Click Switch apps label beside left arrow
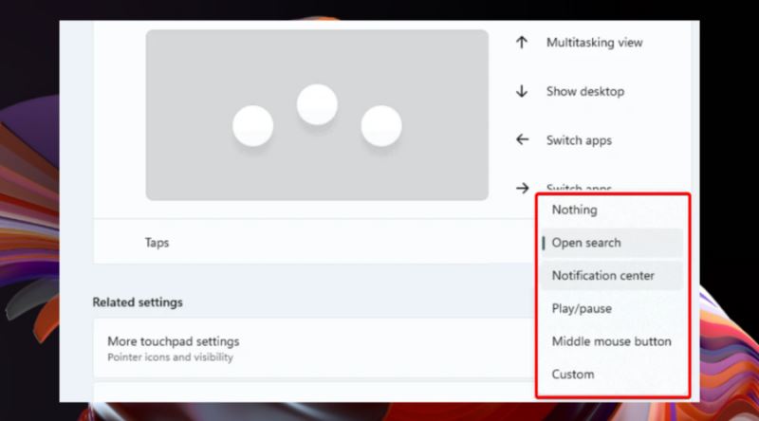Image resolution: width=759 pixels, height=421 pixels. pyautogui.click(x=579, y=140)
